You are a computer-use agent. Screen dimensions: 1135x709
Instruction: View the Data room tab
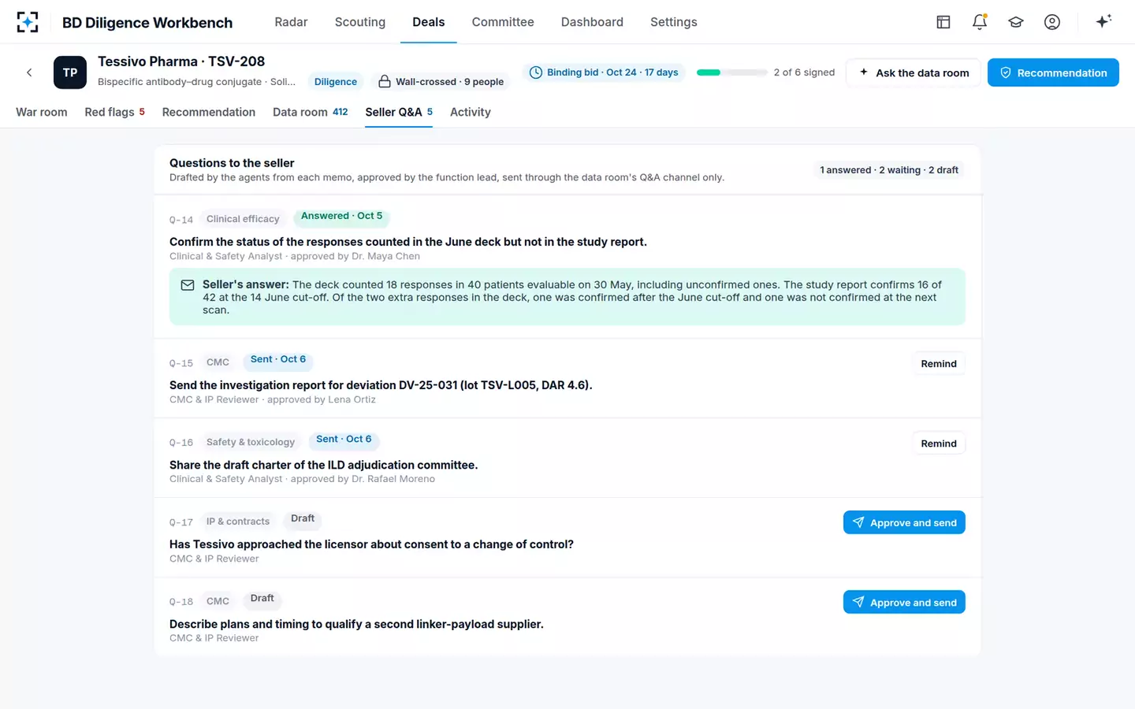[311, 112]
